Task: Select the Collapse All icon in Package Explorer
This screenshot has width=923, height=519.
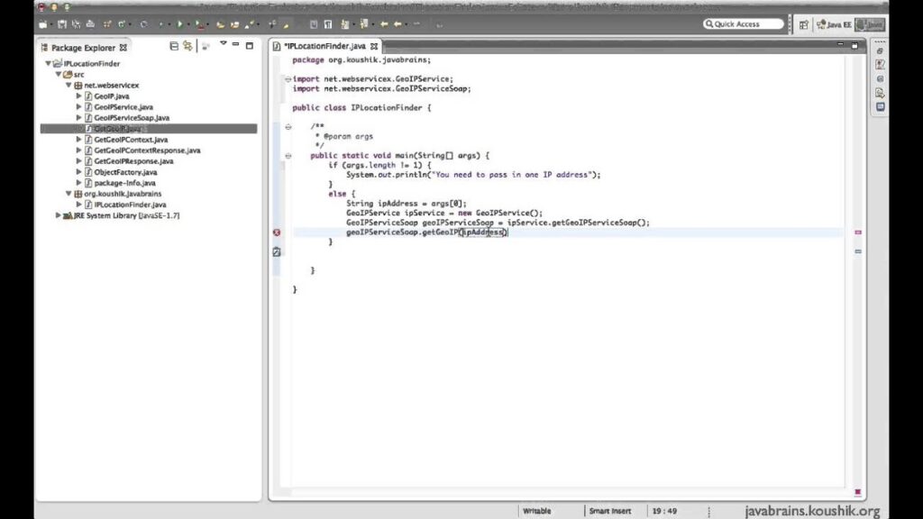Action: (x=174, y=45)
